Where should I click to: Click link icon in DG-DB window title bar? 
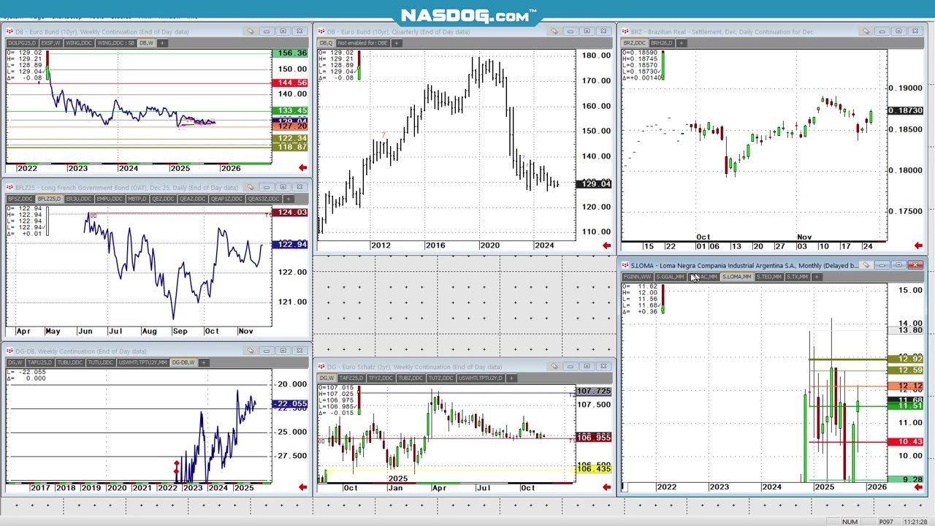coord(250,351)
